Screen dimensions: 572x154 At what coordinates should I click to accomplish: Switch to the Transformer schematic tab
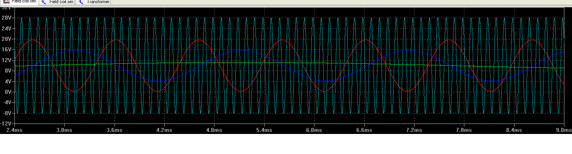click(x=94, y=2)
